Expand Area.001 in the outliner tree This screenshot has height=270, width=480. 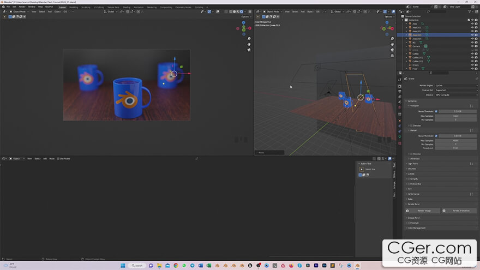coord(406,28)
